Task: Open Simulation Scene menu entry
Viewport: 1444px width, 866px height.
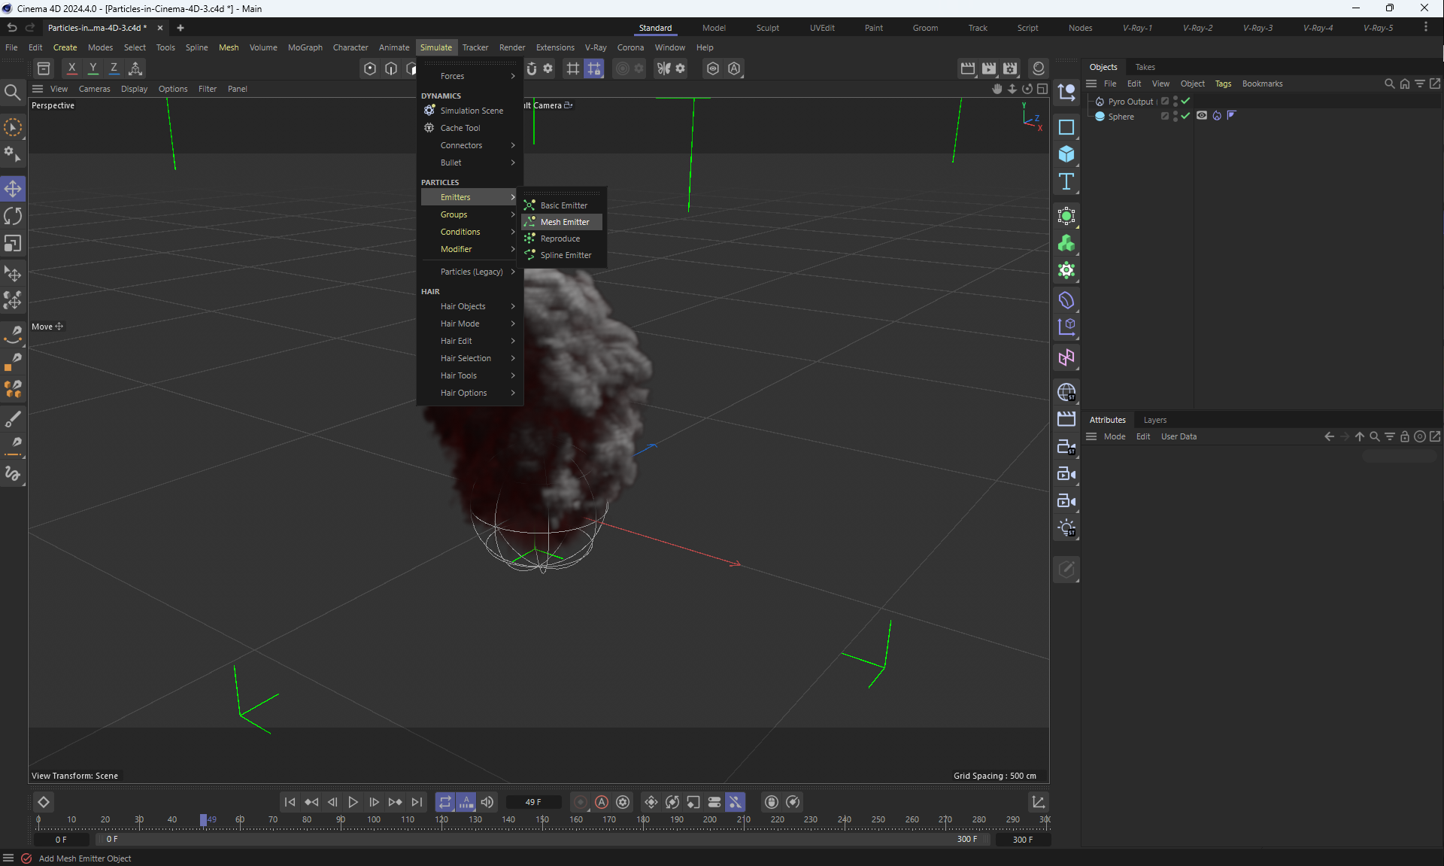Action: [x=471, y=111]
